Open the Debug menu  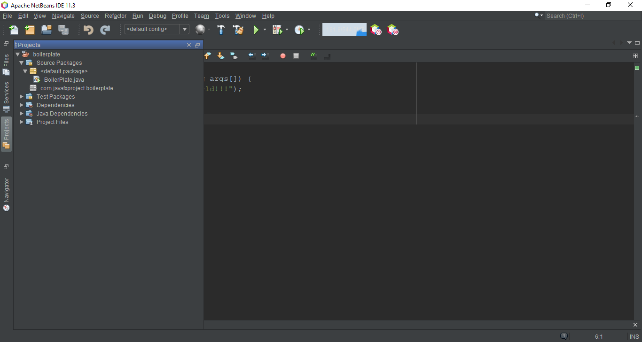[158, 16]
